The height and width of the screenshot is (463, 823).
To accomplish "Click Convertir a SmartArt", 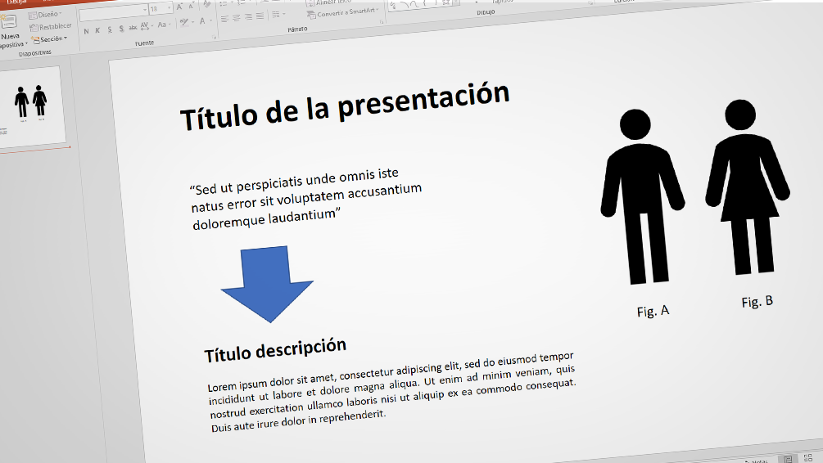I will [340, 12].
